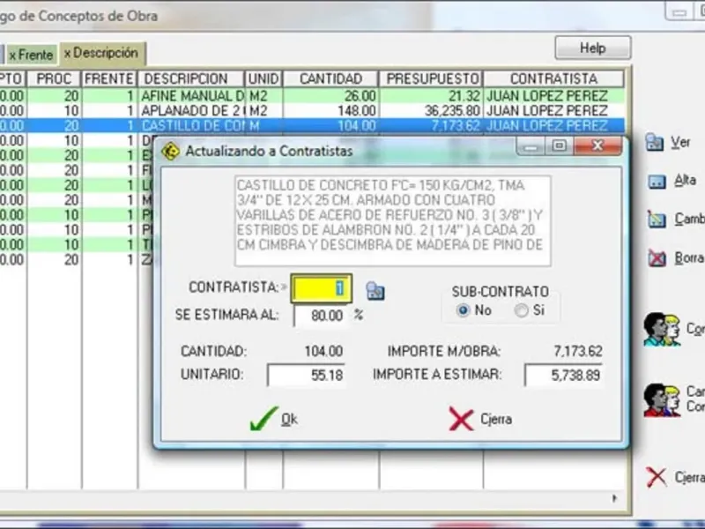Click the CONTRATISTA column header
This screenshot has width=705, height=529.
[553, 78]
